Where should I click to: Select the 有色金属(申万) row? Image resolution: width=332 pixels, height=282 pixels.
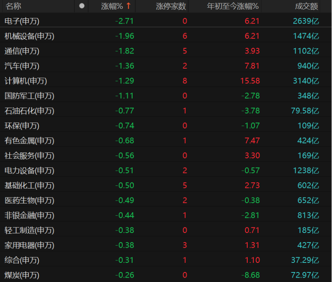(29, 141)
